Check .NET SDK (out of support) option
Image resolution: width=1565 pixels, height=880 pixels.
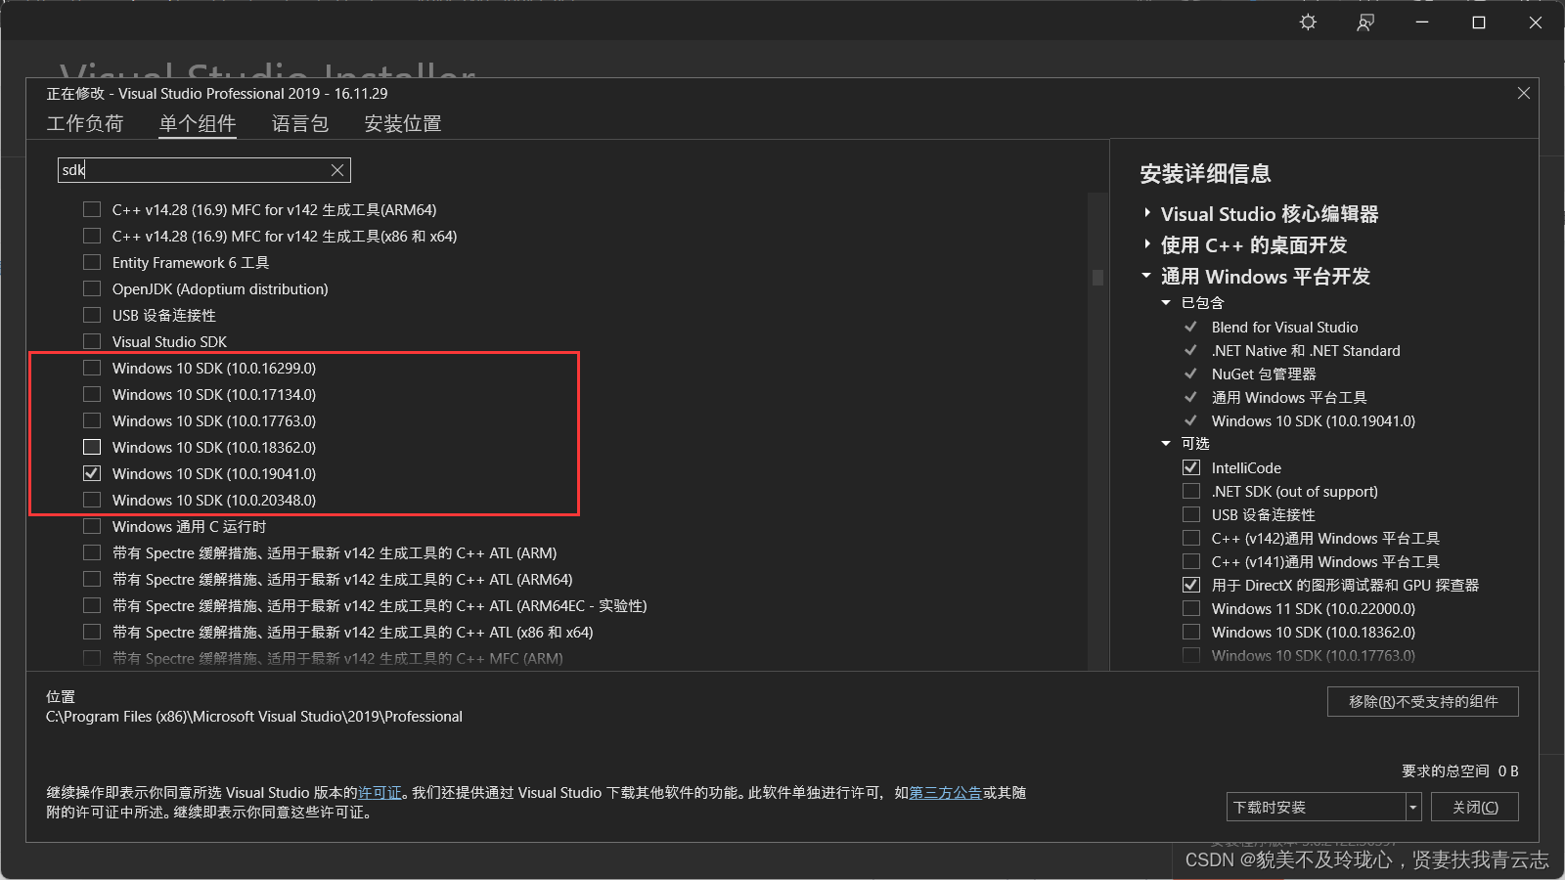tap(1191, 491)
